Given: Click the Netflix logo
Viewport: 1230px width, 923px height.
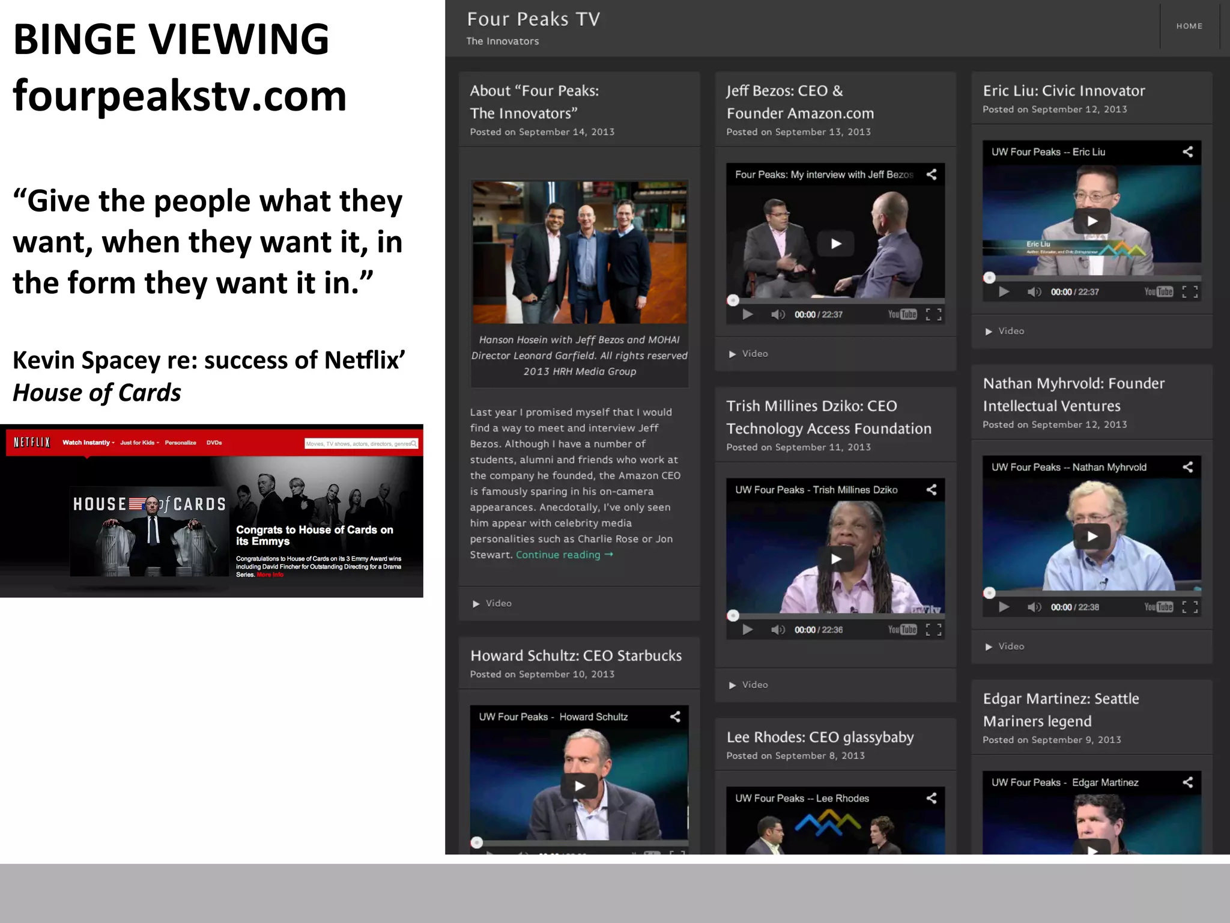Looking at the screenshot, I should 32,442.
